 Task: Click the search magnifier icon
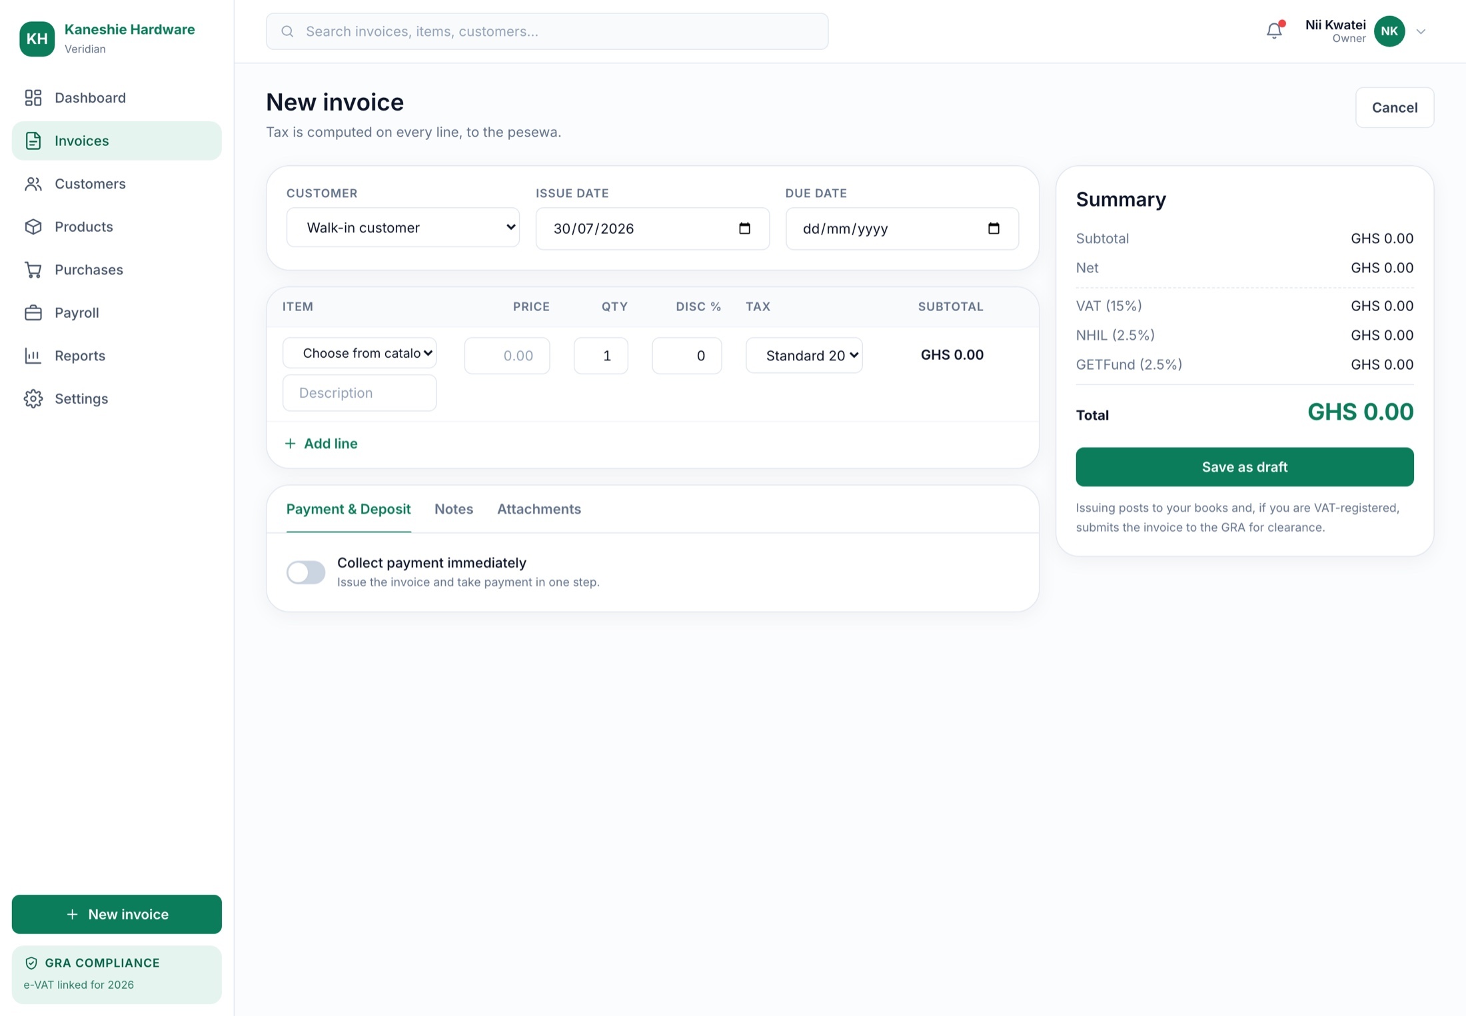click(287, 31)
